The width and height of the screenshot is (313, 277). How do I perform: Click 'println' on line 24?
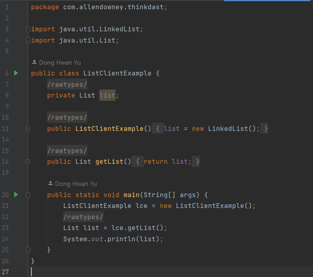pyautogui.click(x=121, y=239)
